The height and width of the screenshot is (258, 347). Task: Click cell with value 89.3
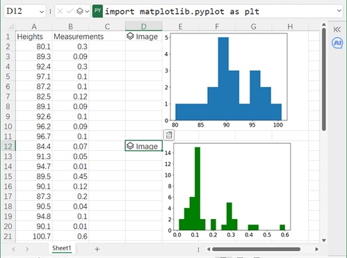[x=34, y=56]
